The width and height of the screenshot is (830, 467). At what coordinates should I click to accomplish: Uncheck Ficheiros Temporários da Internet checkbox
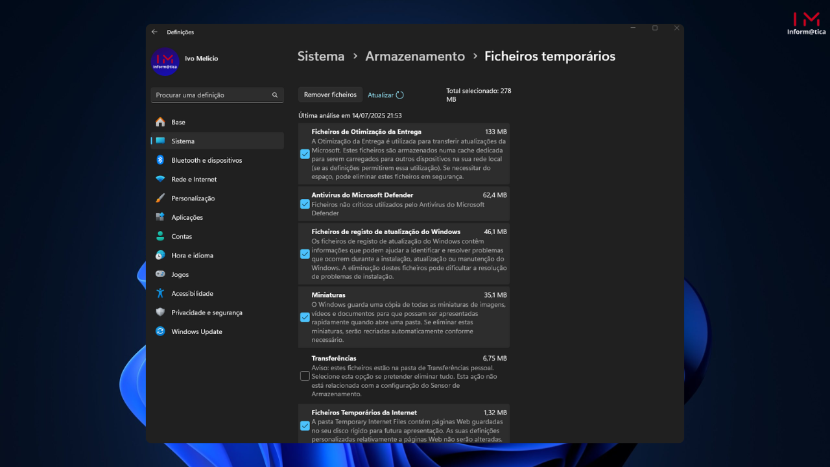pyautogui.click(x=305, y=426)
